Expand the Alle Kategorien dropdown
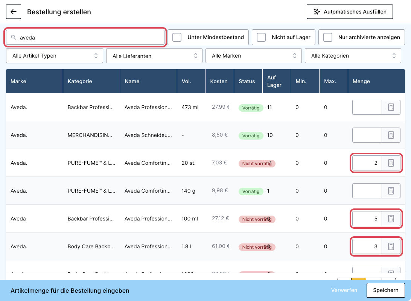This screenshot has height=301, width=411. 353,56
